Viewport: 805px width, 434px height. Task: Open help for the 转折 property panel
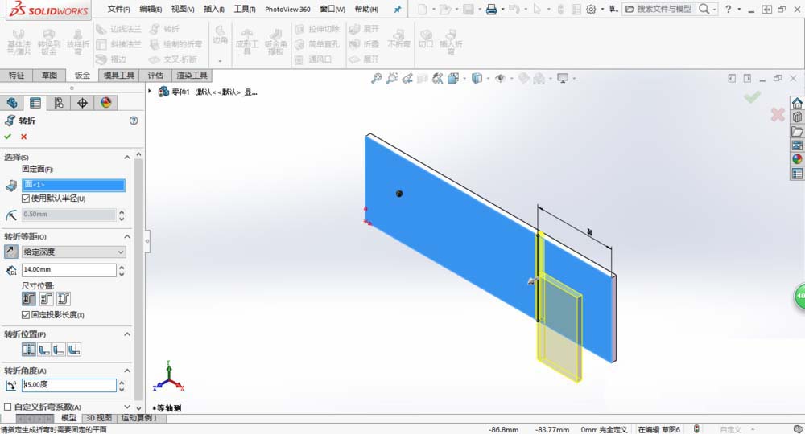point(134,121)
